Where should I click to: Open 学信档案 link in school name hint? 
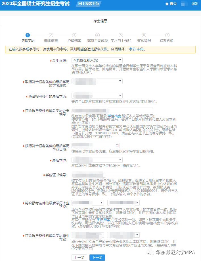103,220
